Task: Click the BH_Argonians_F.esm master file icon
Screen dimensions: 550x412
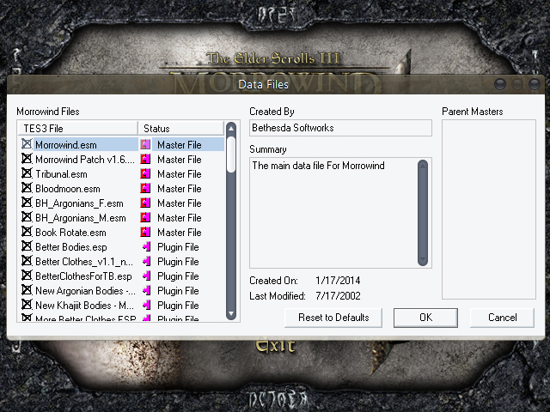Action: (145, 203)
